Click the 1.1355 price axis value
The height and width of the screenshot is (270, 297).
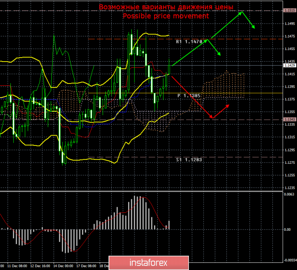tap(290, 112)
